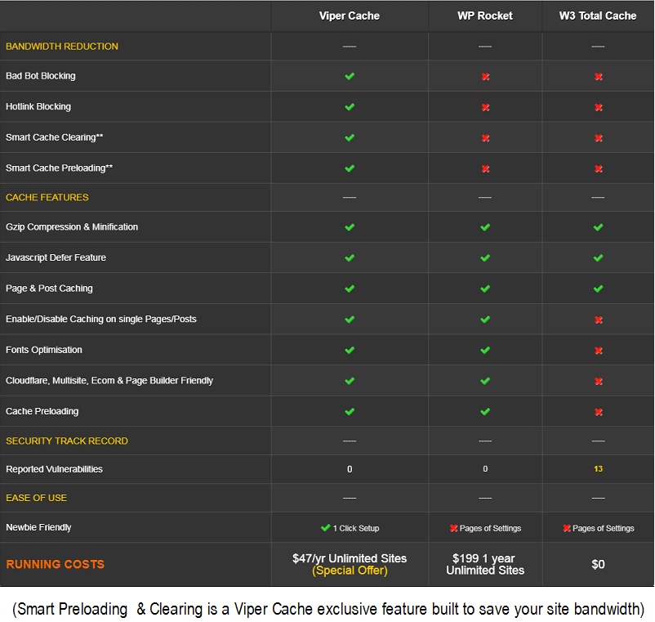Select the "Javascript Defer Feature" label
Viewport: 655px width, 622px height.
[x=56, y=257]
